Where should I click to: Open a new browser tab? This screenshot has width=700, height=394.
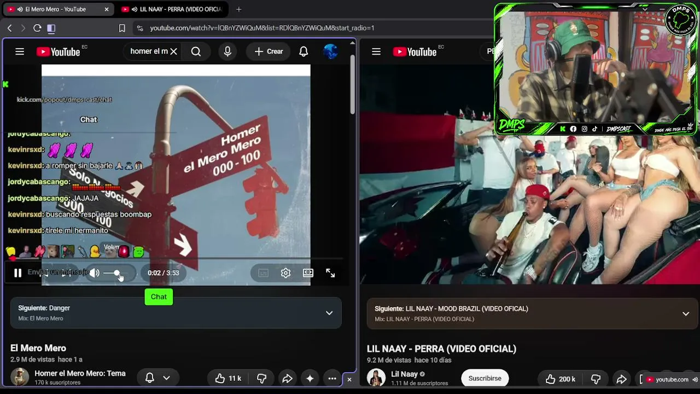coord(238,9)
